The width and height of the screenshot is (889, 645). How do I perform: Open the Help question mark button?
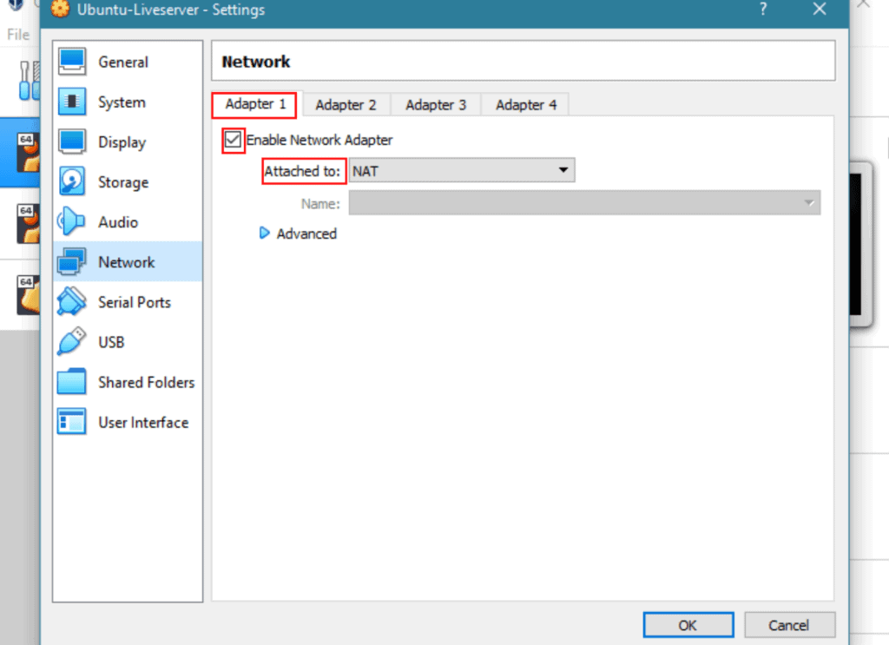[762, 10]
